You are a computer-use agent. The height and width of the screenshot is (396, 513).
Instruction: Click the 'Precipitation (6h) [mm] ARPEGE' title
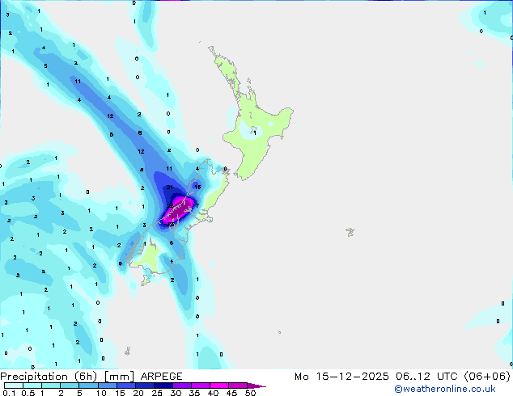[x=91, y=377]
